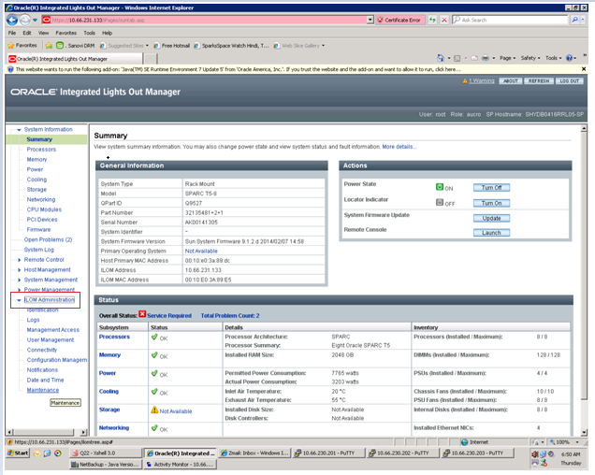The image size is (595, 475).
Task: Click the warning triangle icon in ILOM header
Action: pos(465,81)
